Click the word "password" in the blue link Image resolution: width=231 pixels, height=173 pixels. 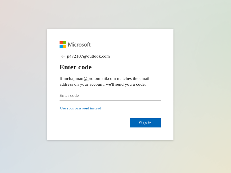(82, 109)
